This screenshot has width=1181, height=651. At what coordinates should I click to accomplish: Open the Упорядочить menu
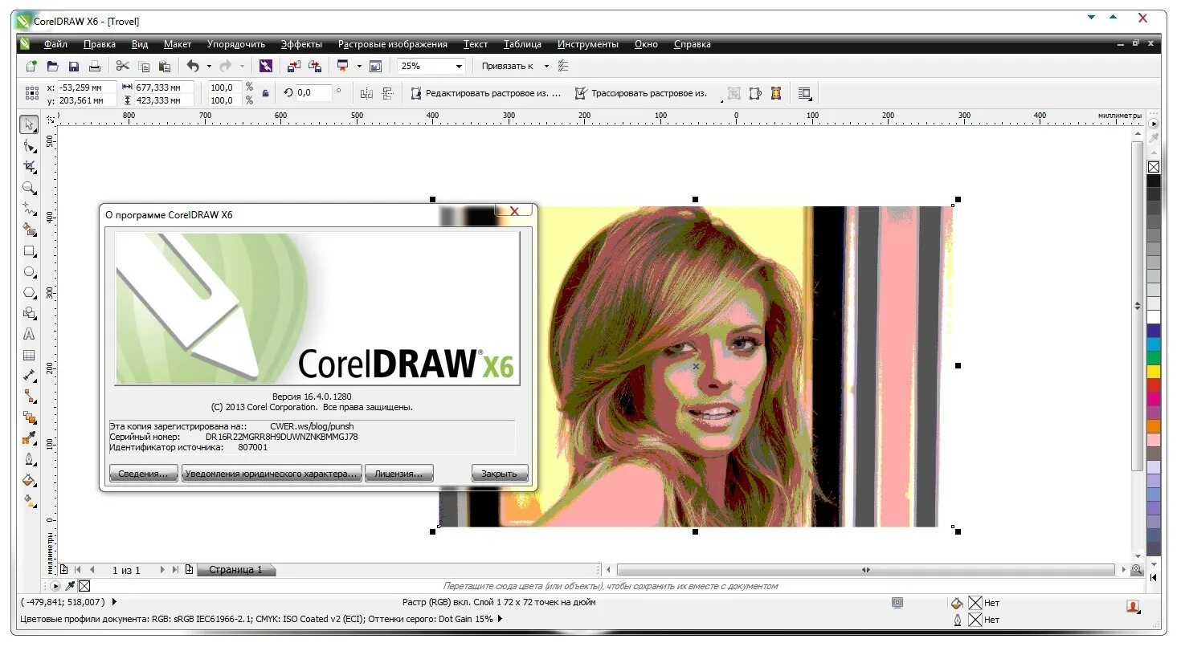point(236,44)
